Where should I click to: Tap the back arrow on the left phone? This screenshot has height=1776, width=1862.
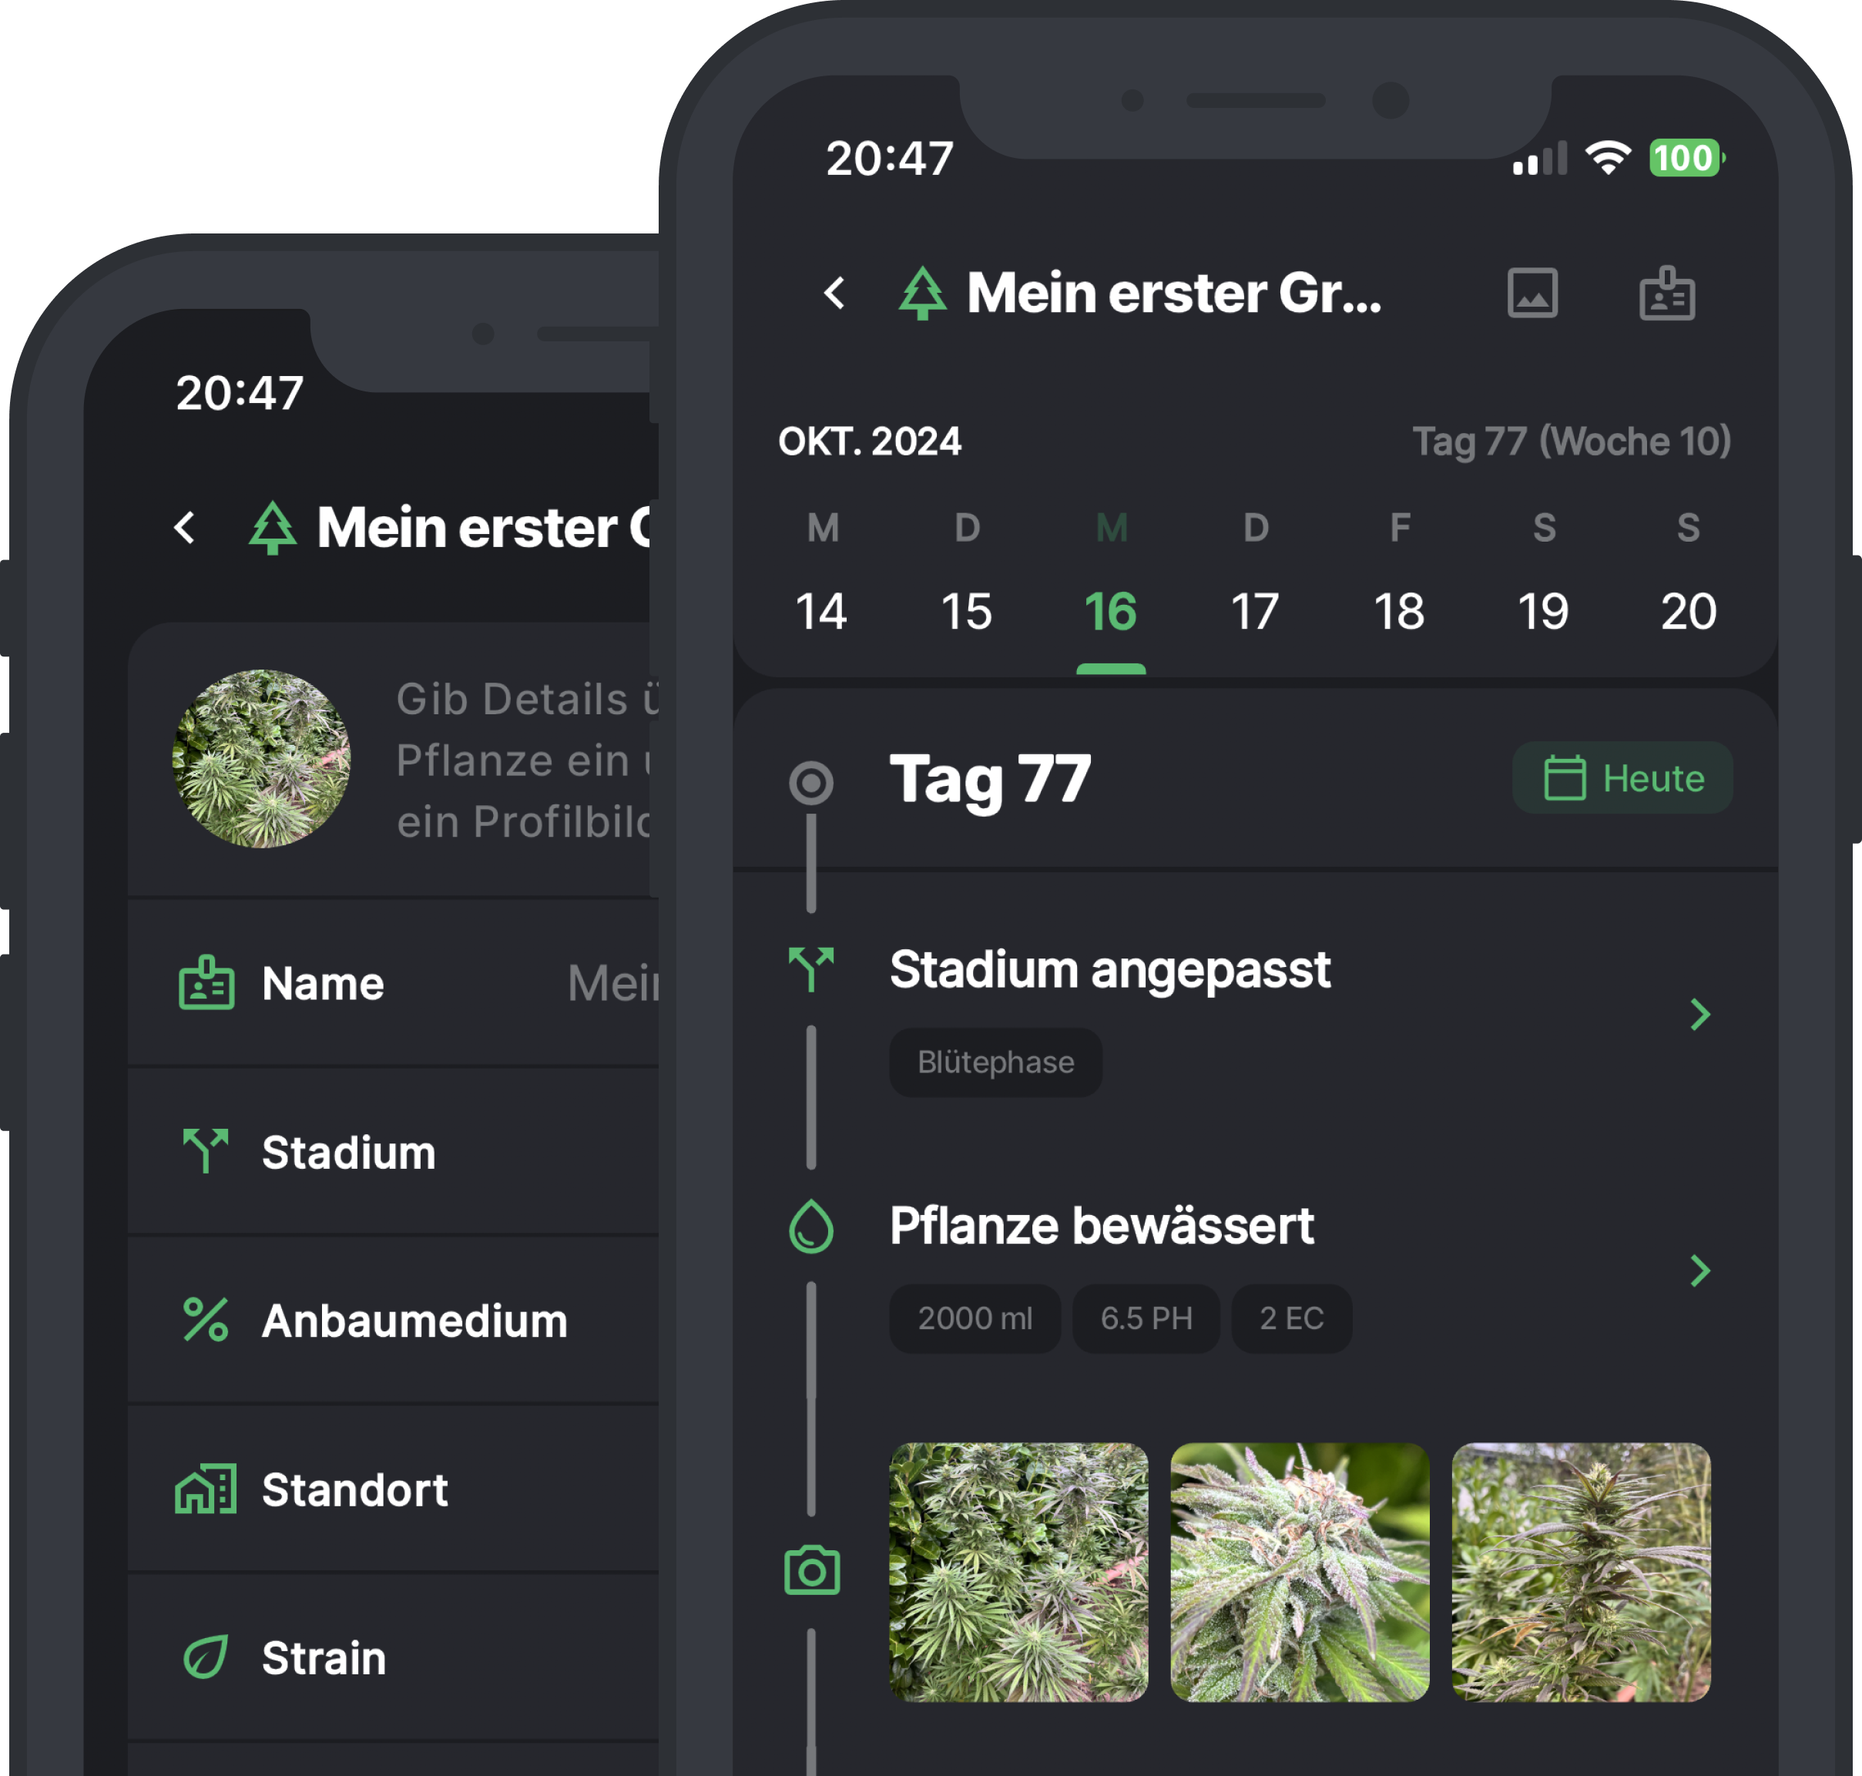tap(185, 527)
